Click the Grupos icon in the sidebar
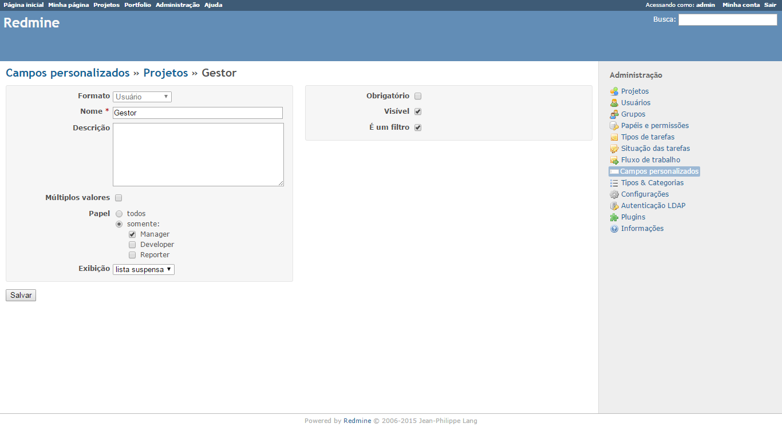The height and width of the screenshot is (427, 782). pyautogui.click(x=614, y=114)
